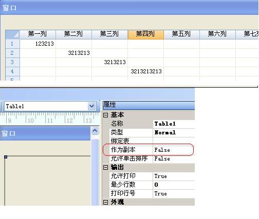Viewport: 259px width, 219px height.
Task: Click the 3213213 cell in row 3
Action: 110,62
